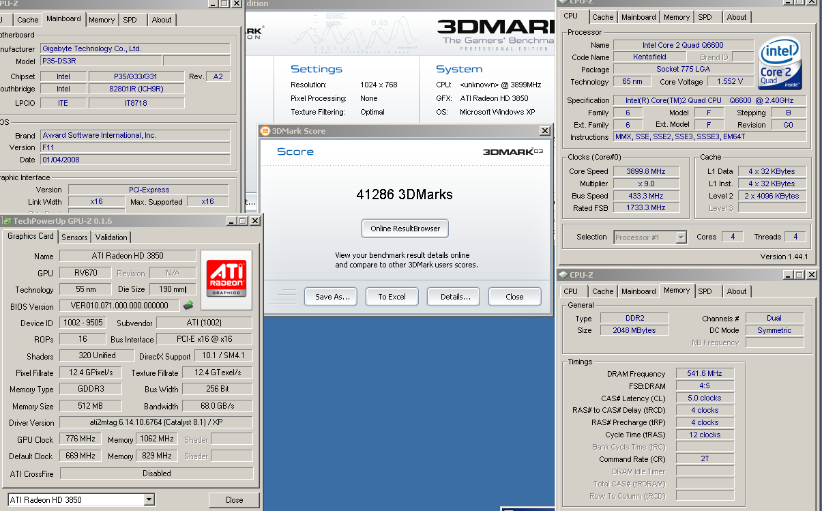Open the SPD tab in the top-right CPU-Z

(x=705, y=17)
